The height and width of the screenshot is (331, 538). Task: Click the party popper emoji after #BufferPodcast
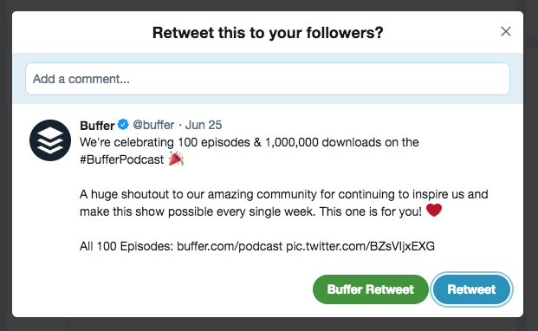click(x=176, y=159)
